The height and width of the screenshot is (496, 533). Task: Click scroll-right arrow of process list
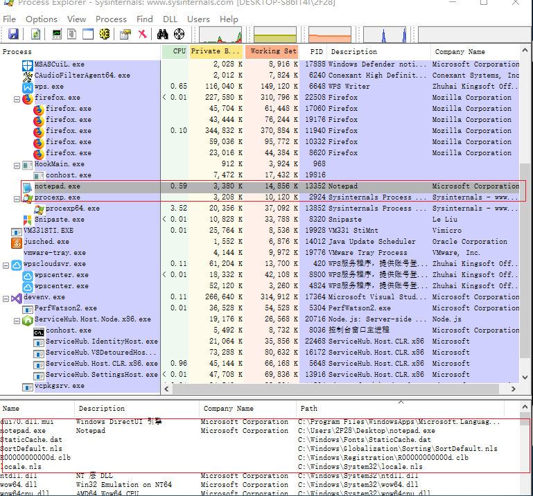pyautogui.click(x=514, y=389)
